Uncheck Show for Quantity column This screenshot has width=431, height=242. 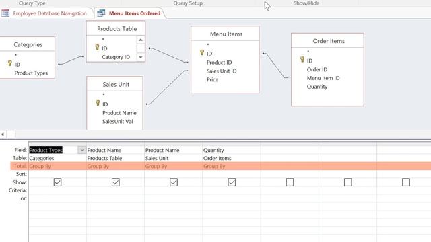(x=232, y=182)
